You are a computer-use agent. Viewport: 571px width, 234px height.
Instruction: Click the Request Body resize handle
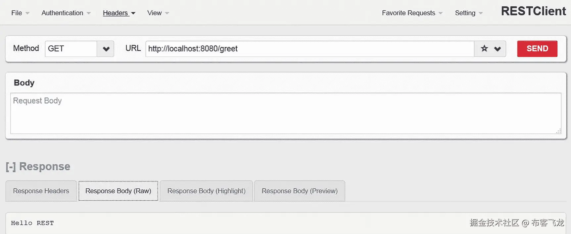click(x=558, y=131)
